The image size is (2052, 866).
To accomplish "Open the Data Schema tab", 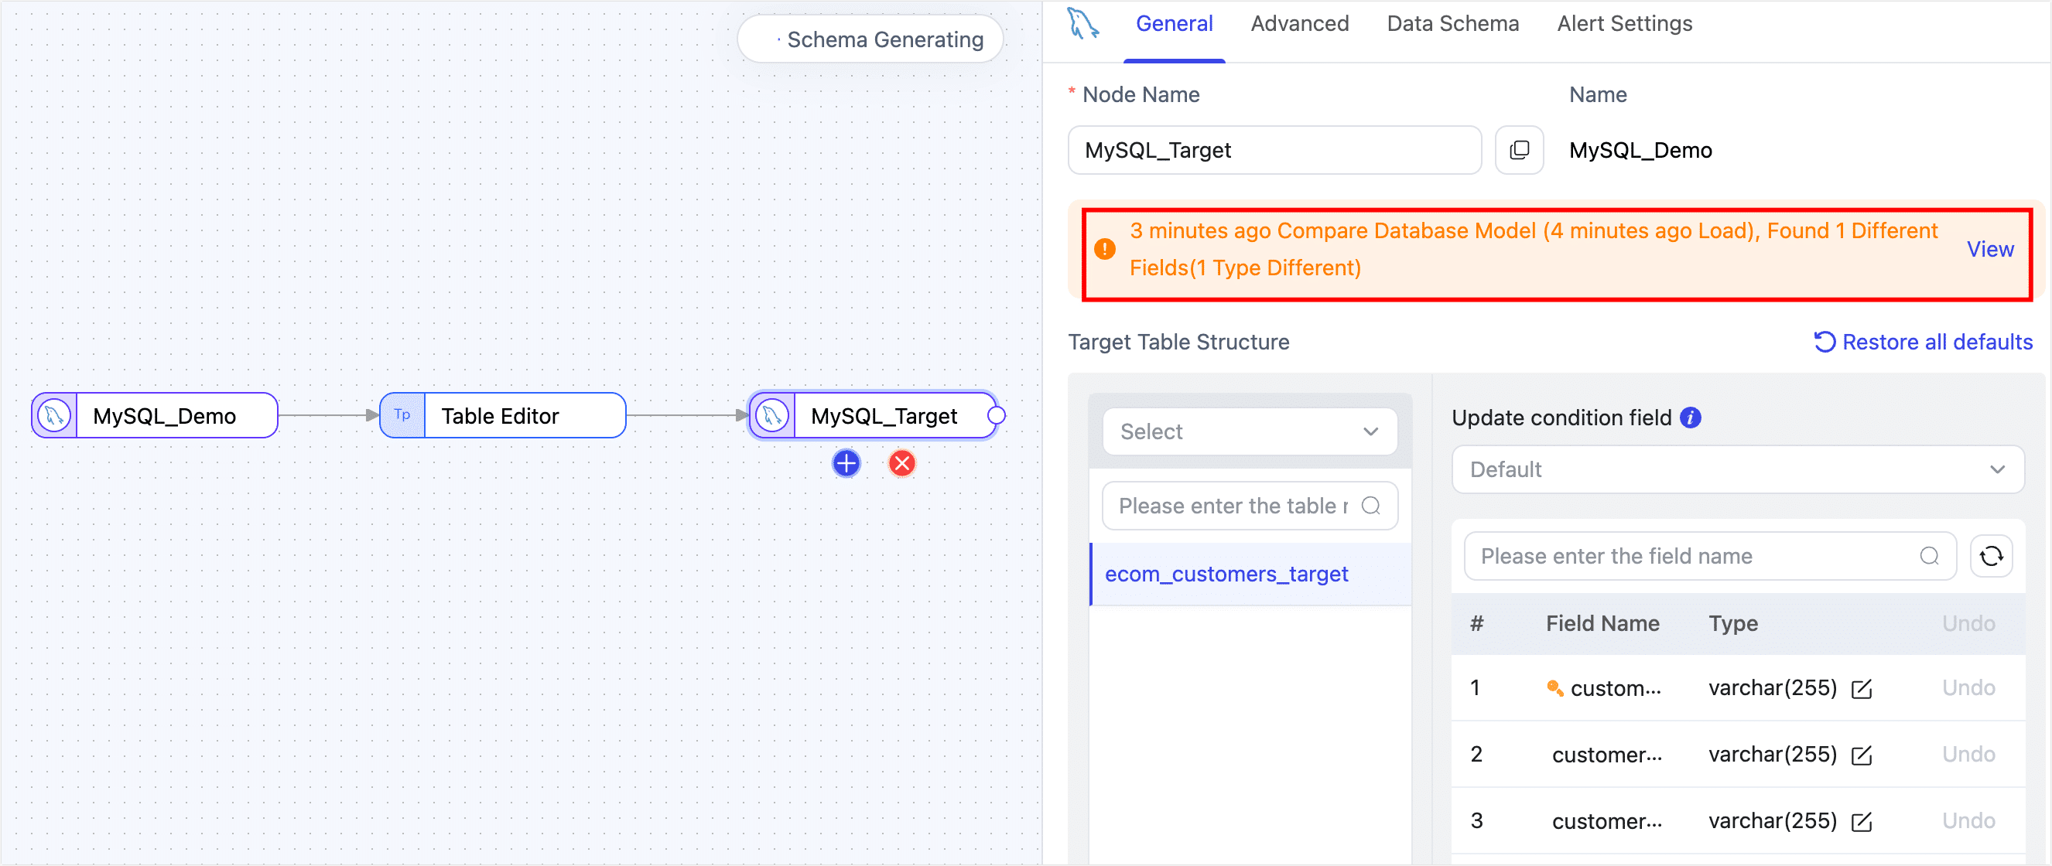I will (x=1452, y=24).
